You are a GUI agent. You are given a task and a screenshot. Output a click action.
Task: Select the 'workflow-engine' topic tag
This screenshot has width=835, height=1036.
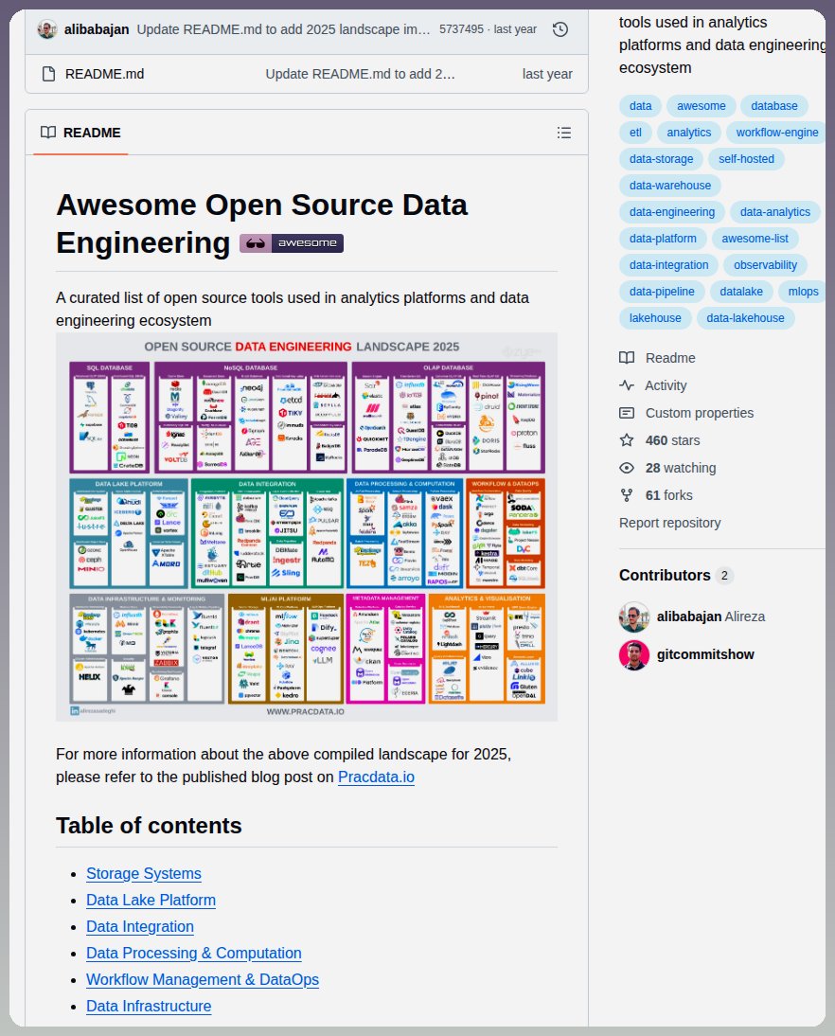pyautogui.click(x=777, y=133)
